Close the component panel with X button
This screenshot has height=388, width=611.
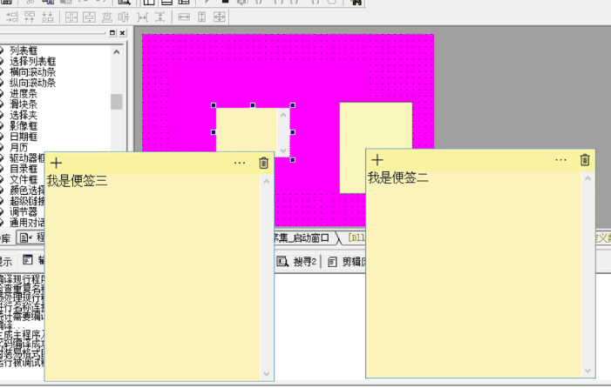(122, 33)
